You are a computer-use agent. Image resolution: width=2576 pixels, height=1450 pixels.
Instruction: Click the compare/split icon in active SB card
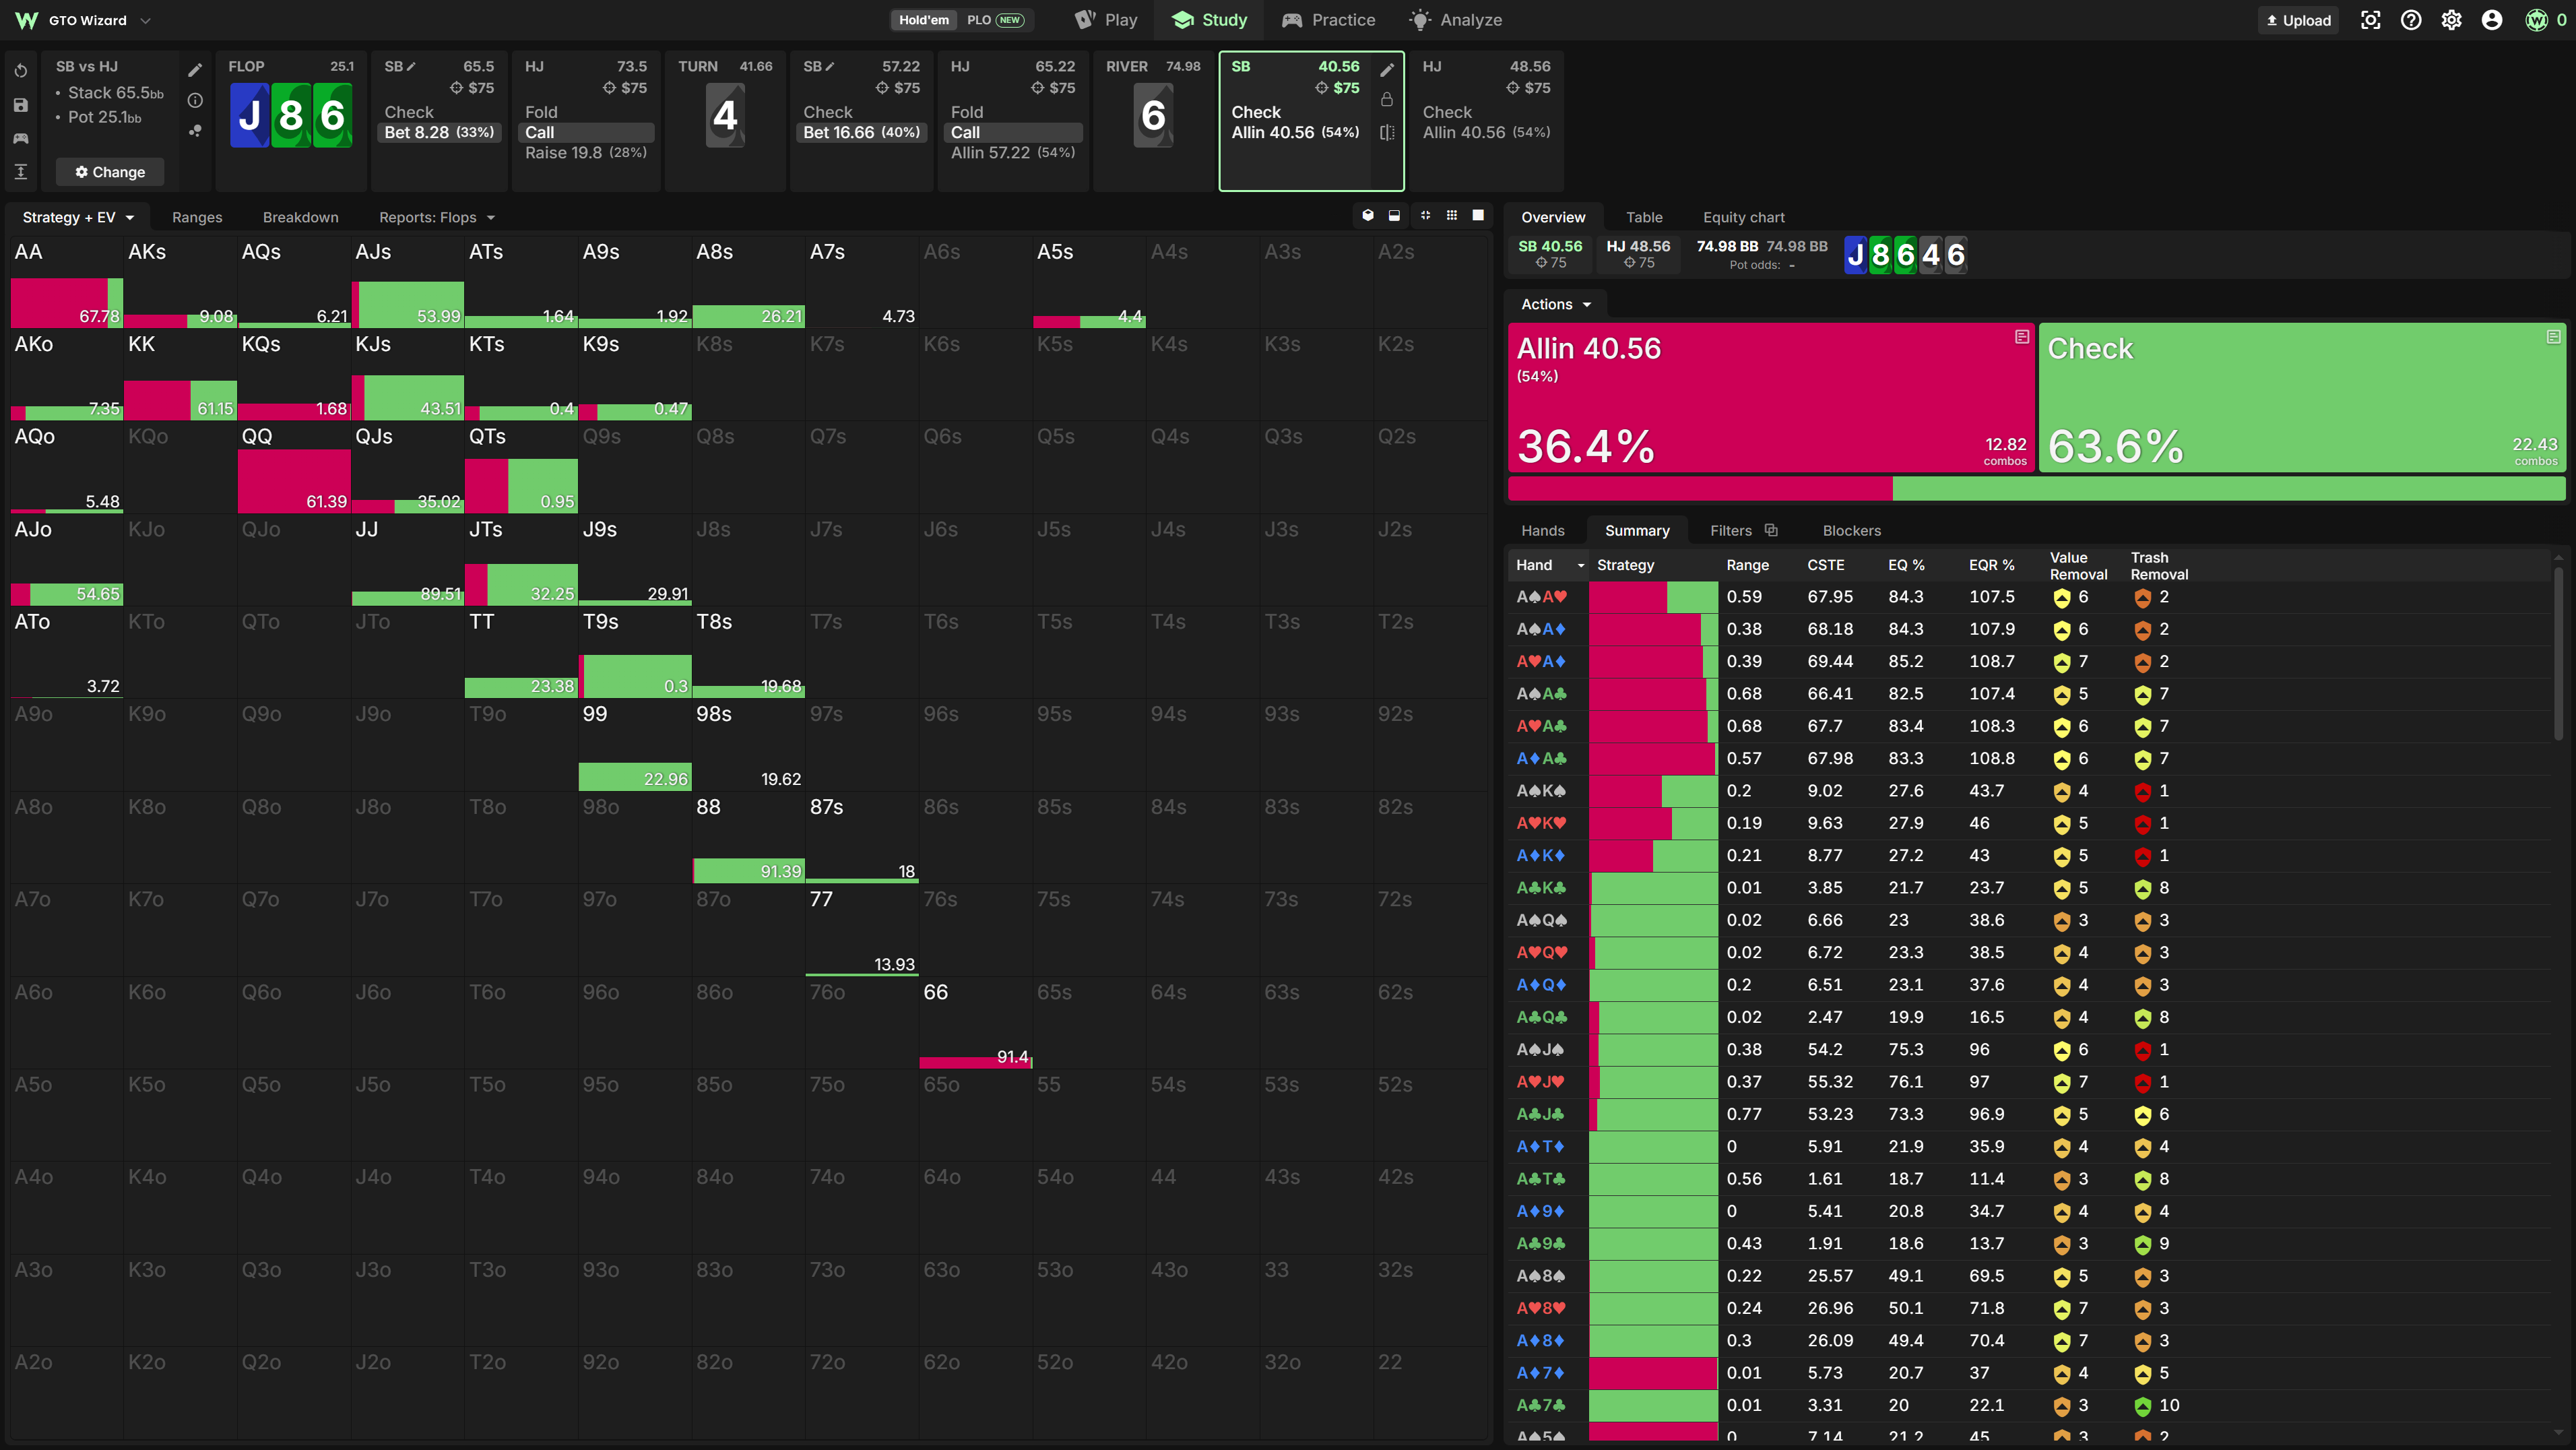pos(1387,132)
